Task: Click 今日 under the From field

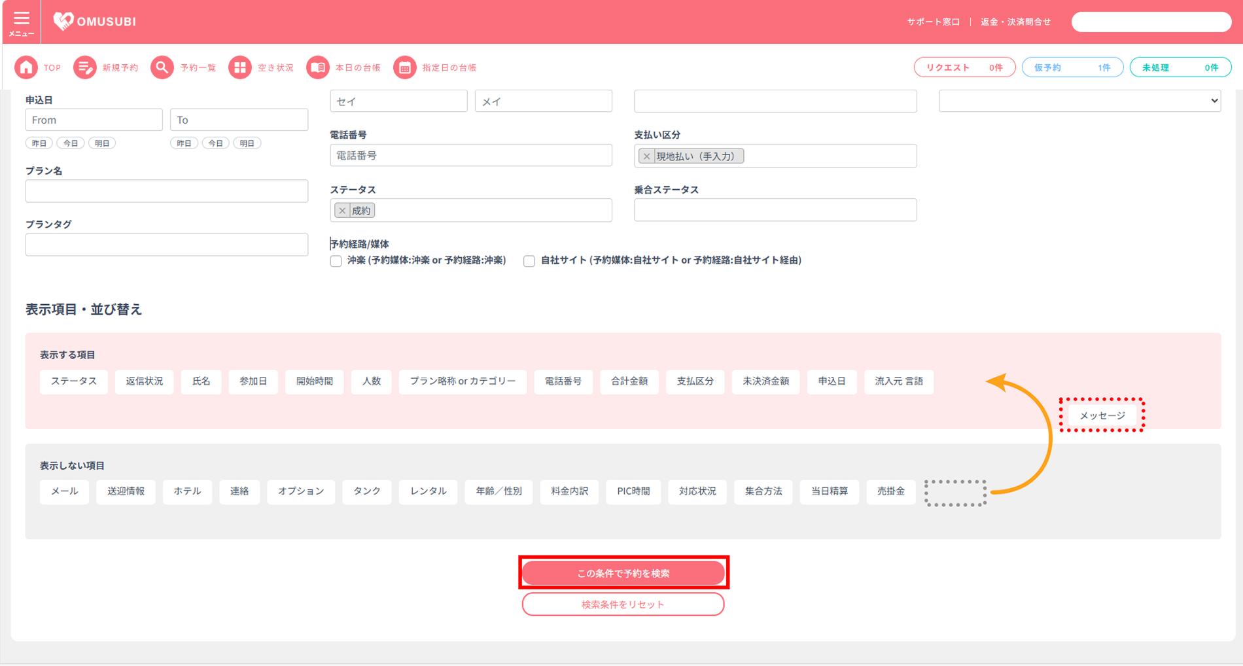Action: [x=71, y=143]
